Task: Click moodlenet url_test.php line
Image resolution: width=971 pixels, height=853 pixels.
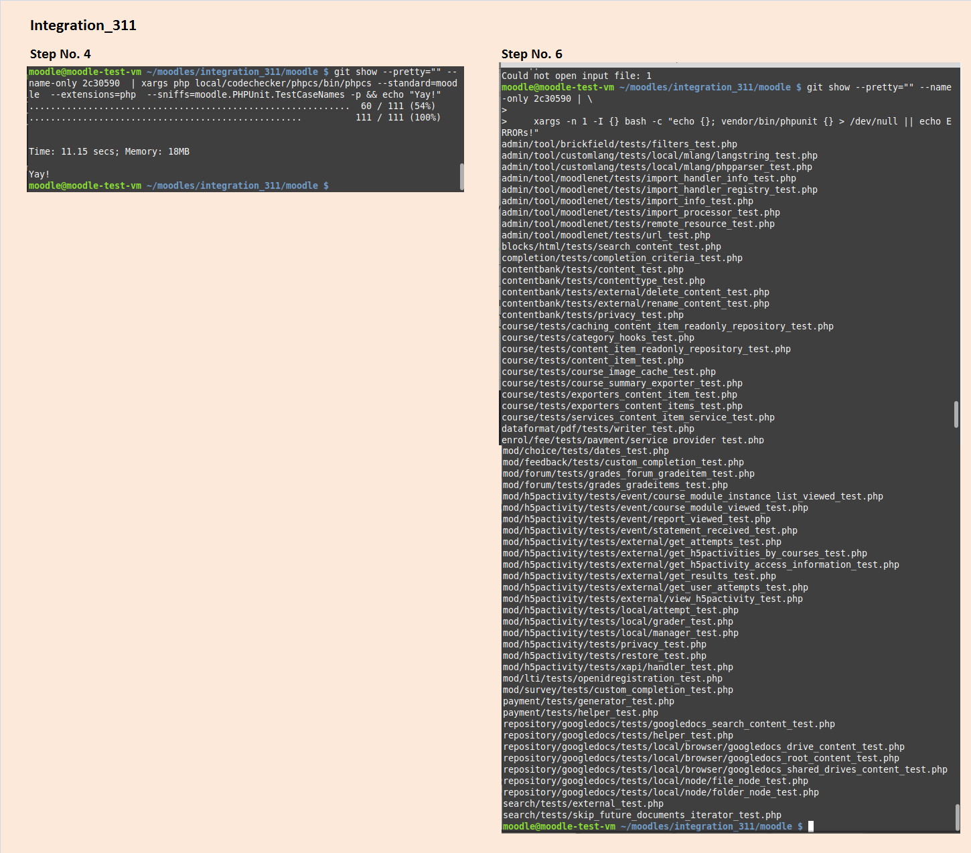Action: pos(606,236)
